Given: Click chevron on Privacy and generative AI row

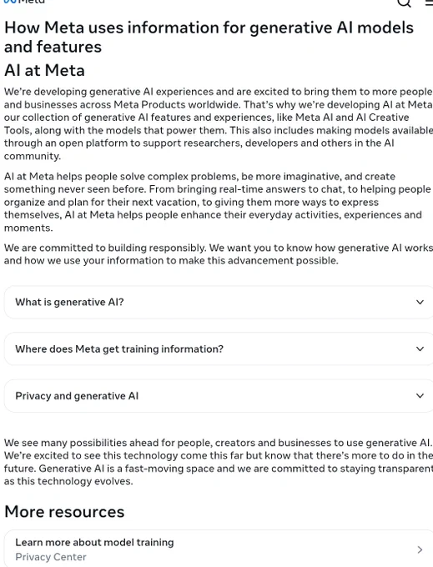Looking at the screenshot, I should click(x=420, y=395).
